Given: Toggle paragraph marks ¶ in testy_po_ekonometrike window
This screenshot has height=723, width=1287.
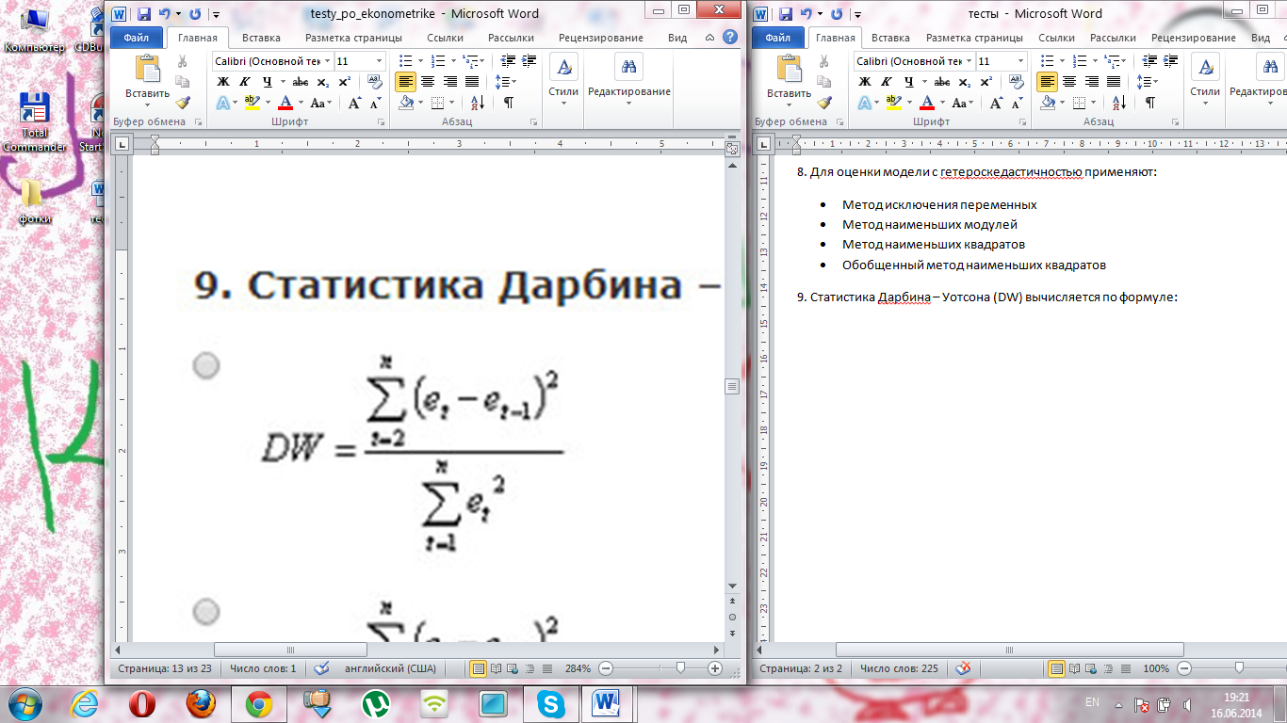Looking at the screenshot, I should (509, 103).
